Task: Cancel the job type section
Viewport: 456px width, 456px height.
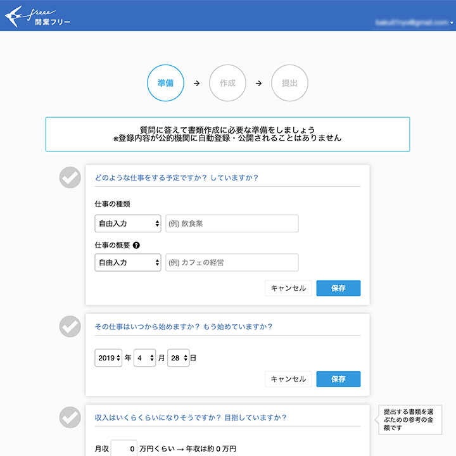Action: point(288,288)
